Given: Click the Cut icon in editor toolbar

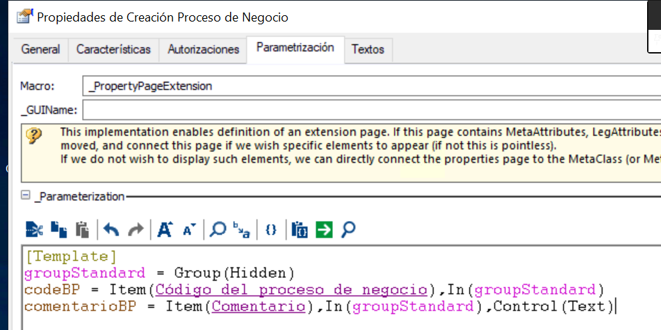Looking at the screenshot, I should [35, 230].
